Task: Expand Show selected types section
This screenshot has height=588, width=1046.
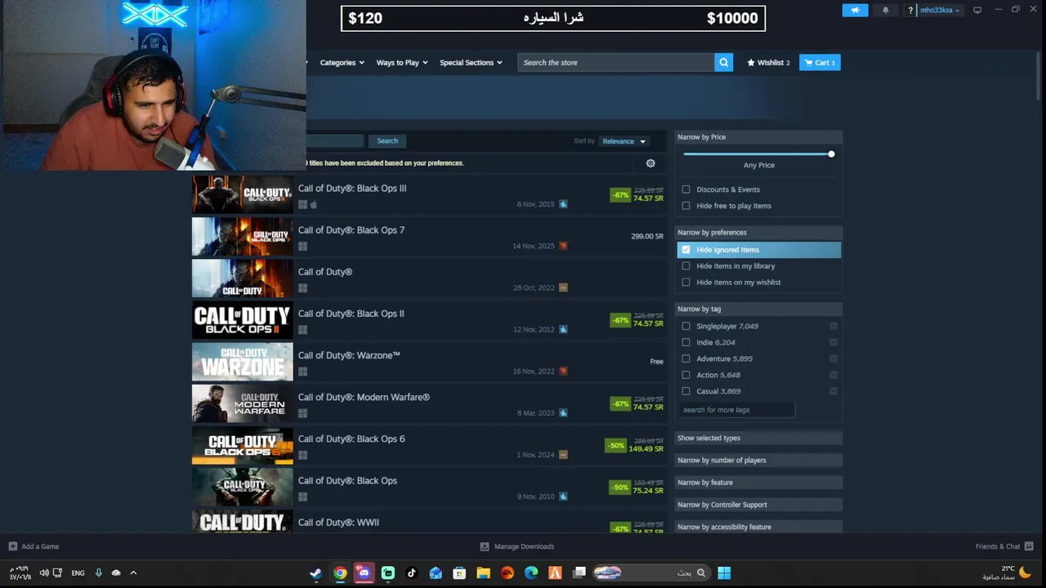Action: [x=758, y=438]
